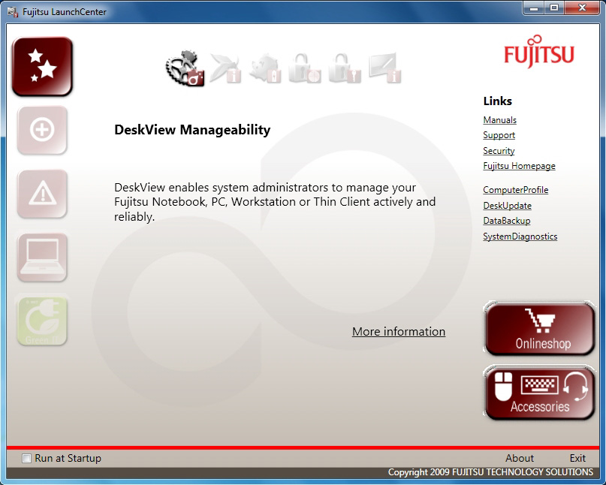Select the laptop sidebar category
Screen dimensions: 606x485
[42, 258]
